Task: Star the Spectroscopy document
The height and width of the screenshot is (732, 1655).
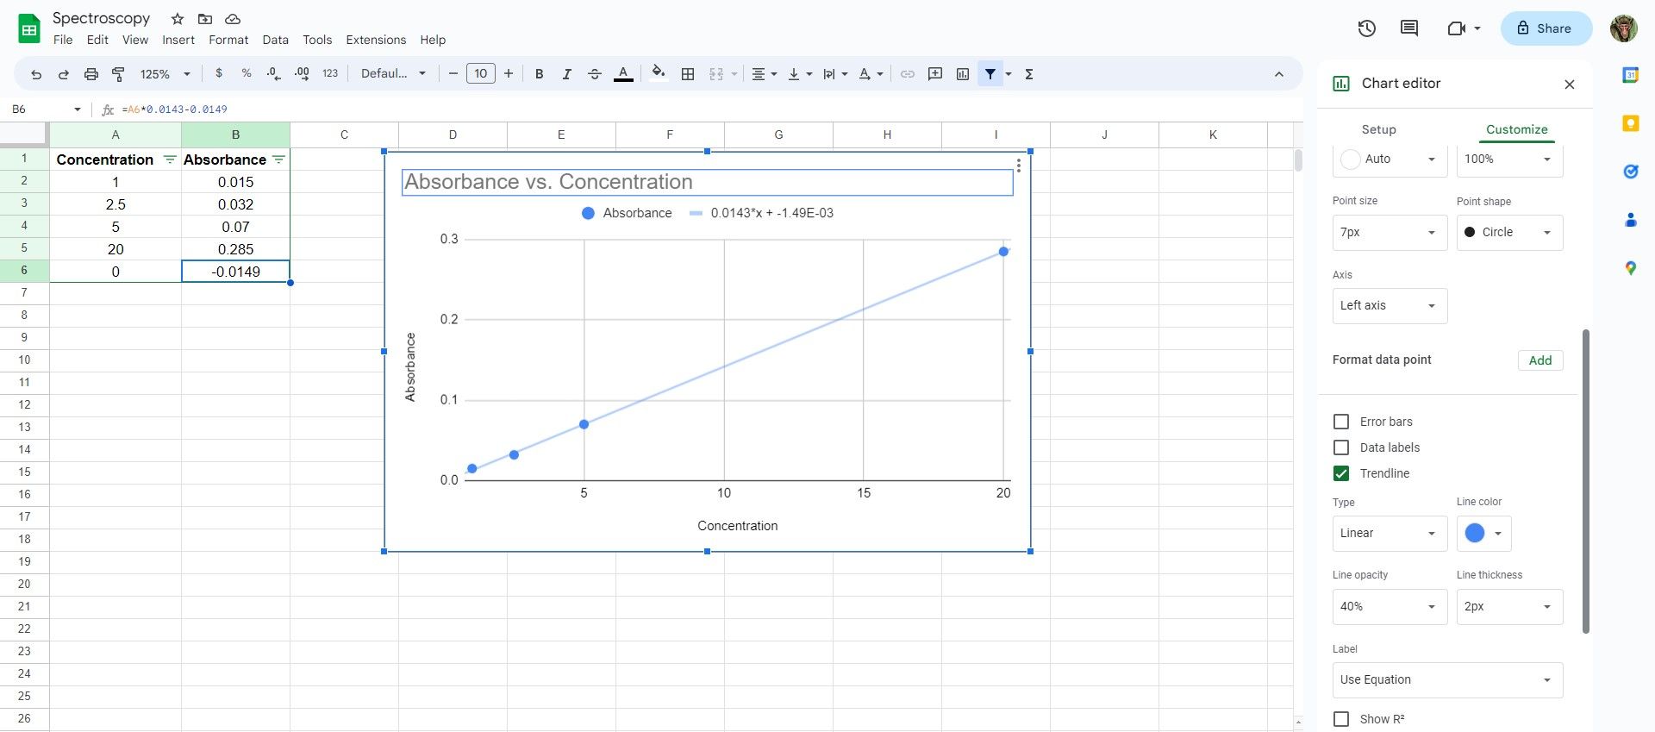Action: click(x=178, y=19)
